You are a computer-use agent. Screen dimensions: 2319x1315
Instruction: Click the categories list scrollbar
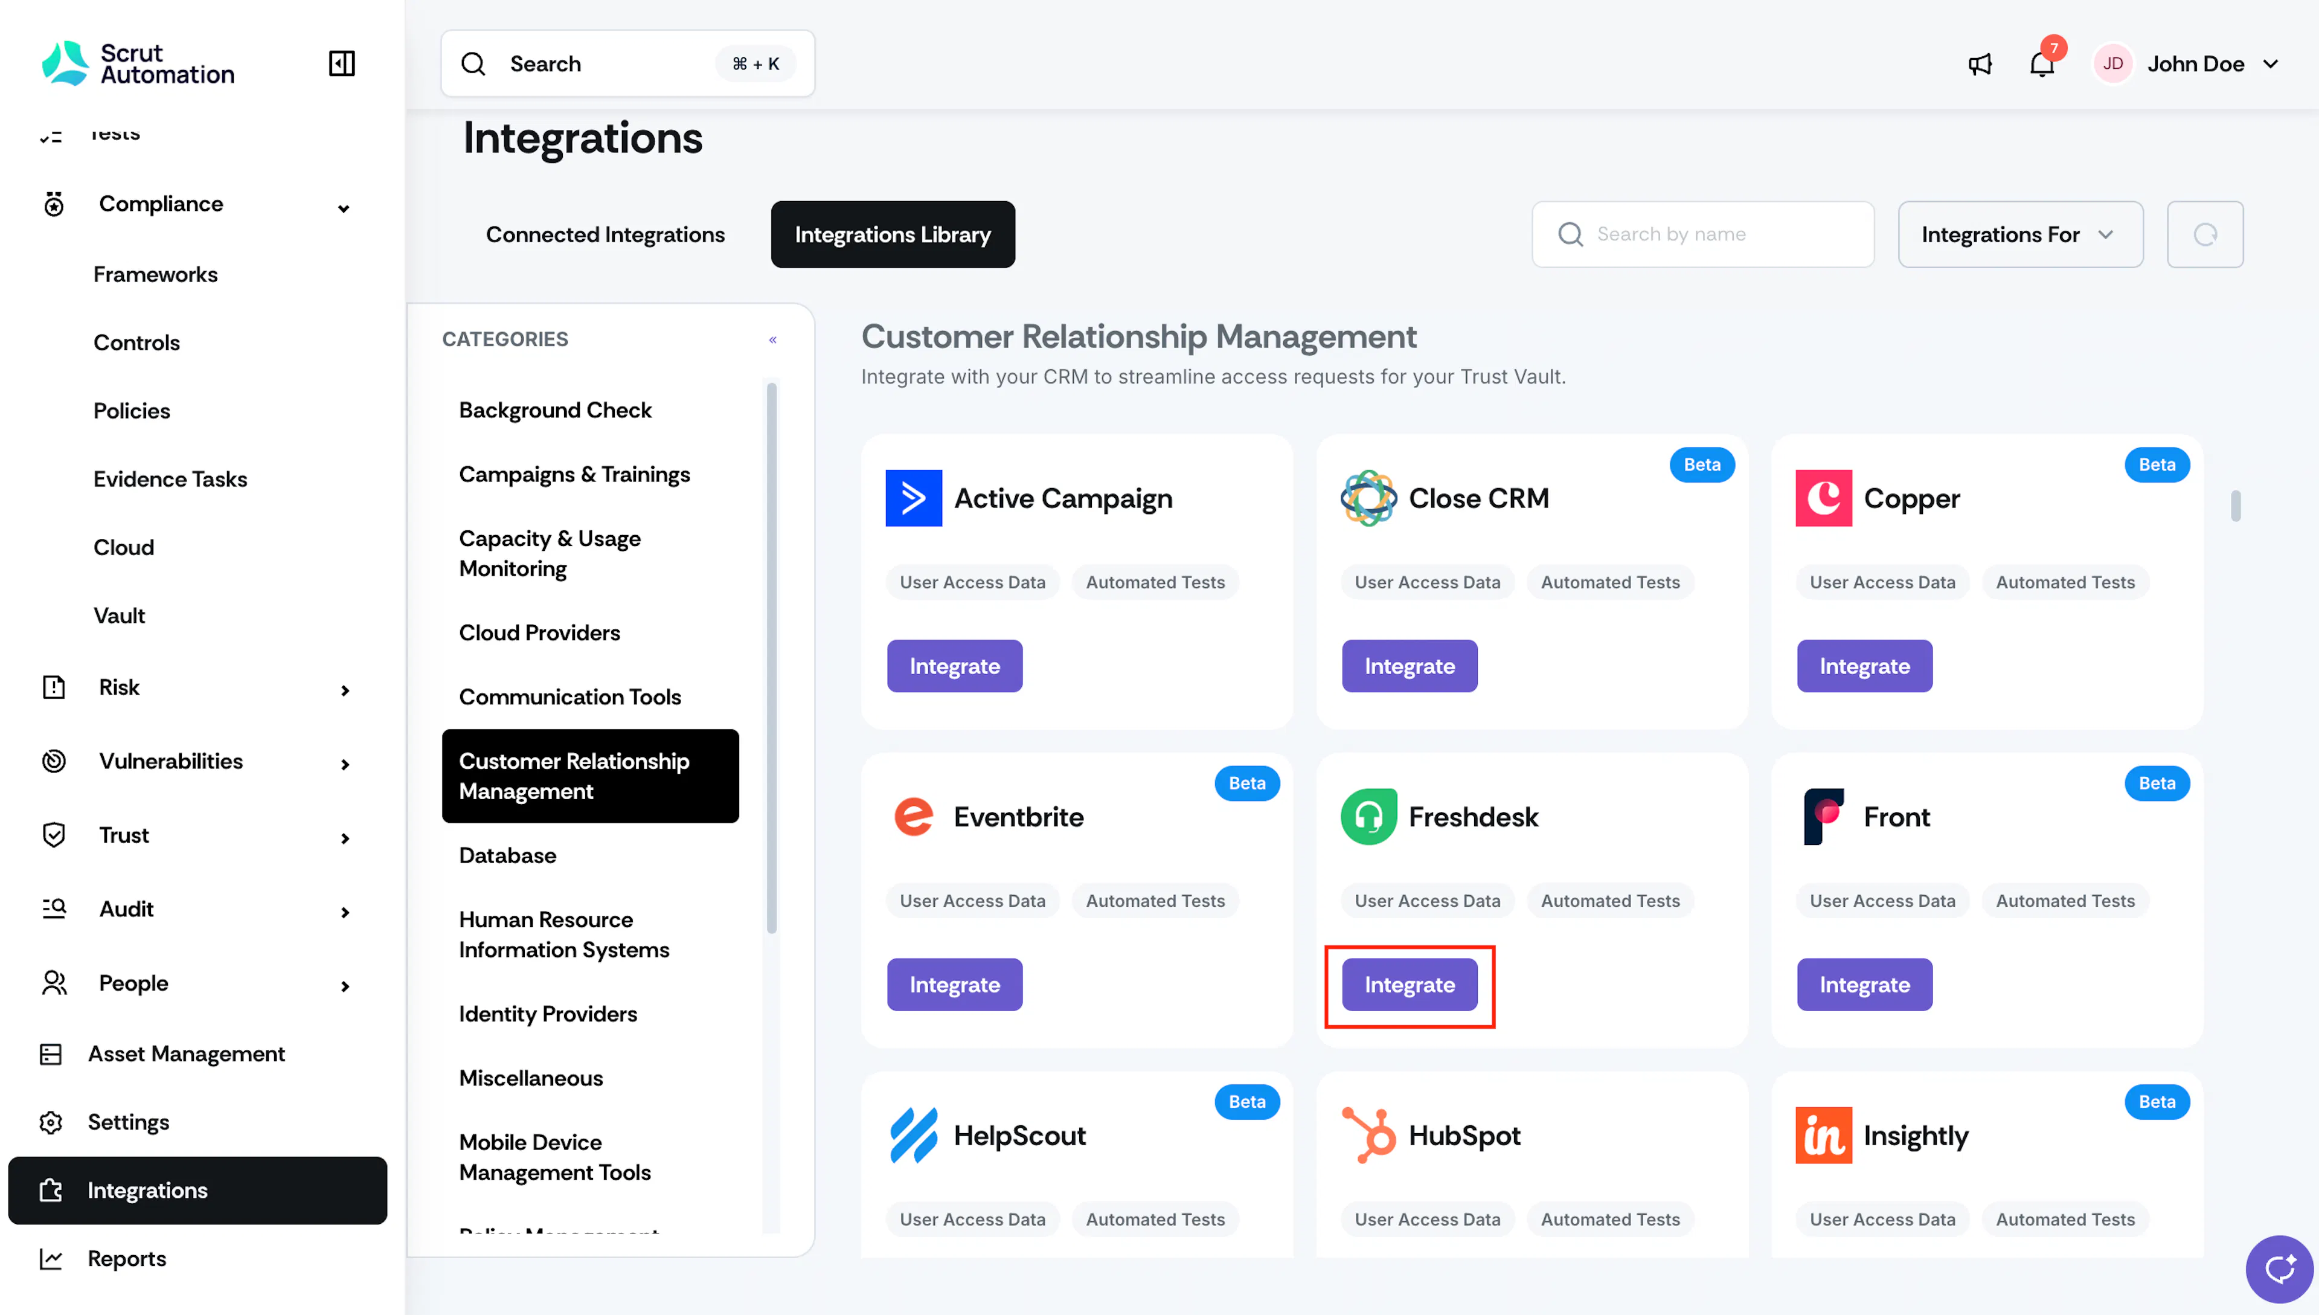[771, 658]
